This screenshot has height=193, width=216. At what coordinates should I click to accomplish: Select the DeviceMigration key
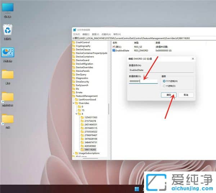(85, 64)
